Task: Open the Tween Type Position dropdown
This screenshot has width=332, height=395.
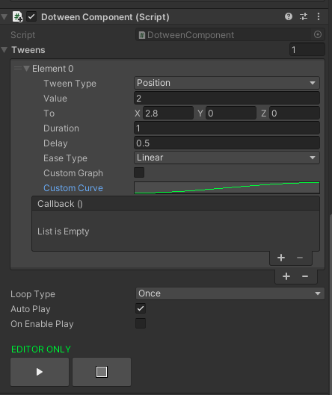Action: [x=227, y=83]
